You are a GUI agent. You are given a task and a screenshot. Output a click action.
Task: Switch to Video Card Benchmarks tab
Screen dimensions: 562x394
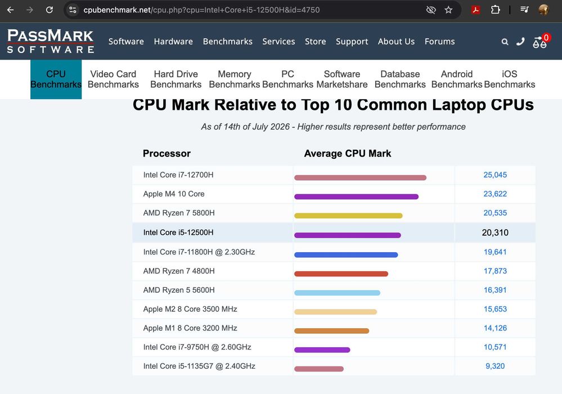pos(113,79)
